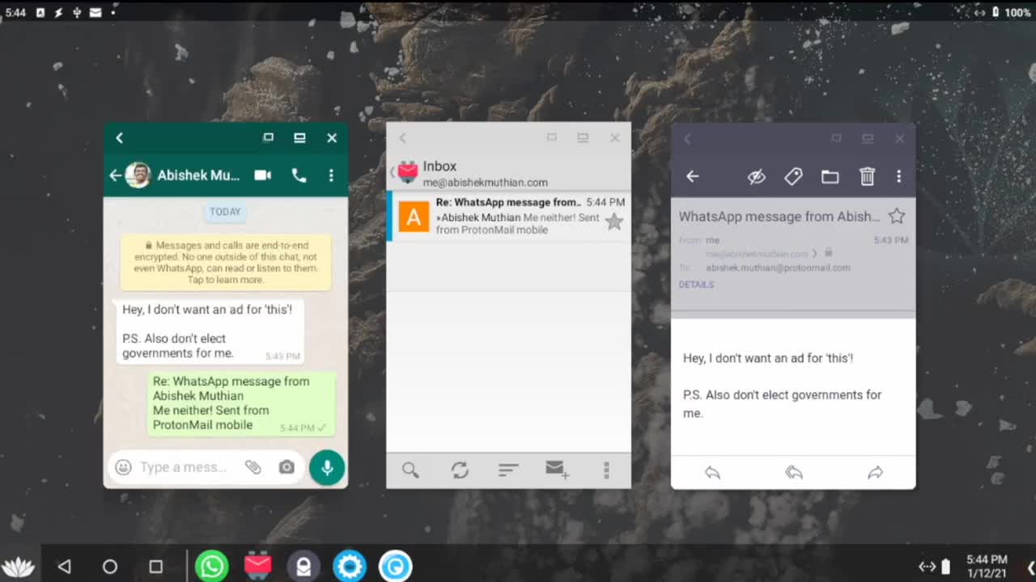
Task: Delete the ProtonMail message with the trash icon
Action: (867, 176)
